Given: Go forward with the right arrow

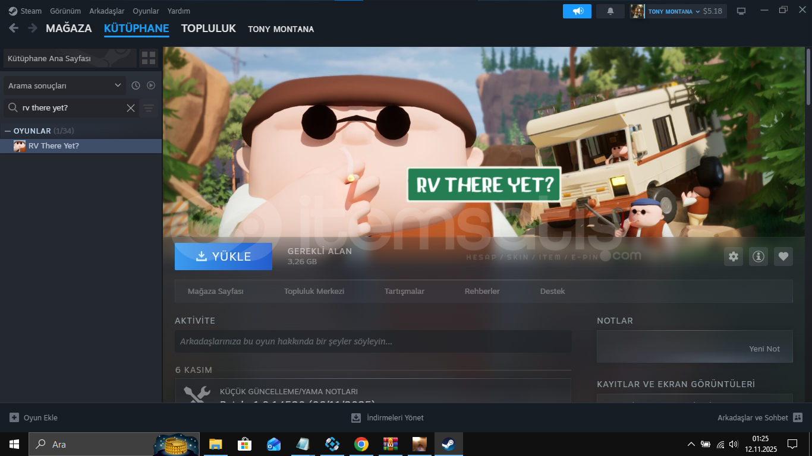Looking at the screenshot, I should tap(33, 28).
